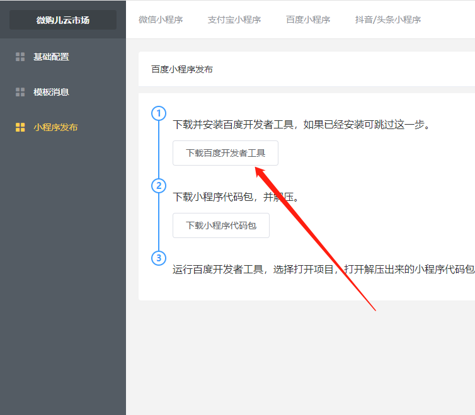
Task: Click the 基础配置 grid icon
Action: tap(20, 57)
